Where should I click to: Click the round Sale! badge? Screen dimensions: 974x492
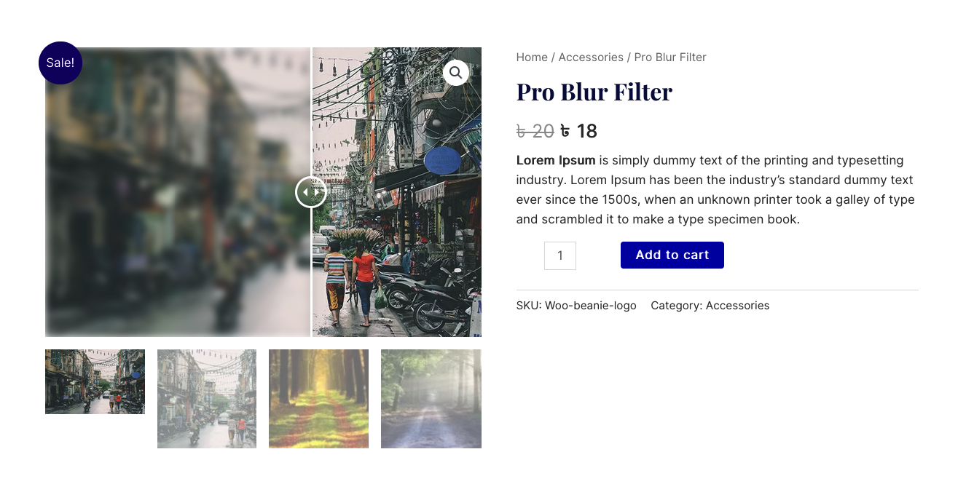pos(60,63)
